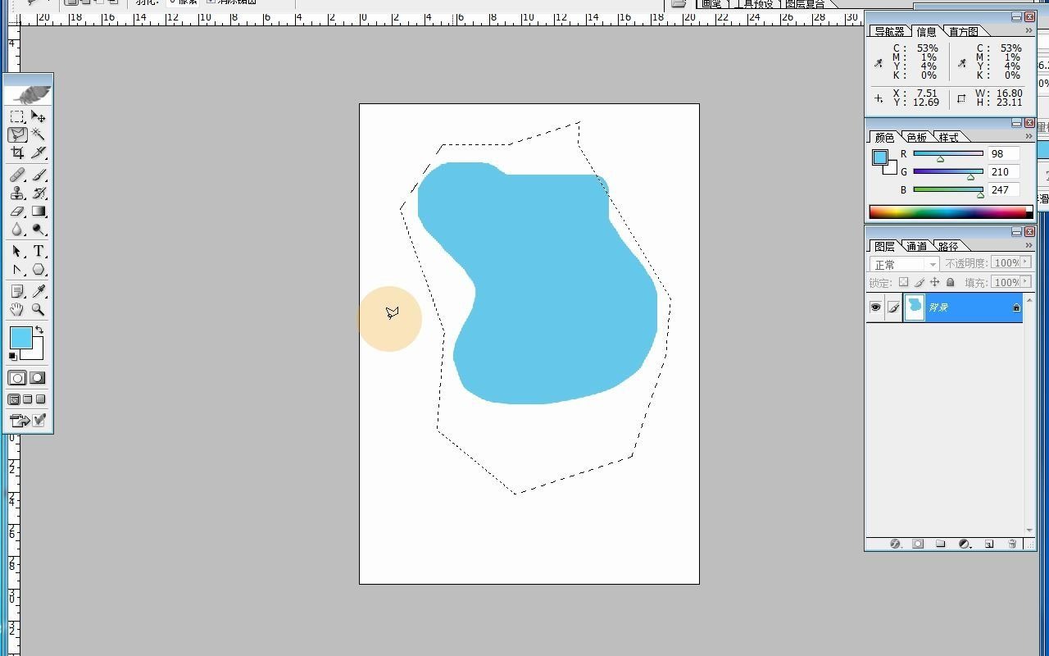Select the History Brush tool

tap(39, 193)
